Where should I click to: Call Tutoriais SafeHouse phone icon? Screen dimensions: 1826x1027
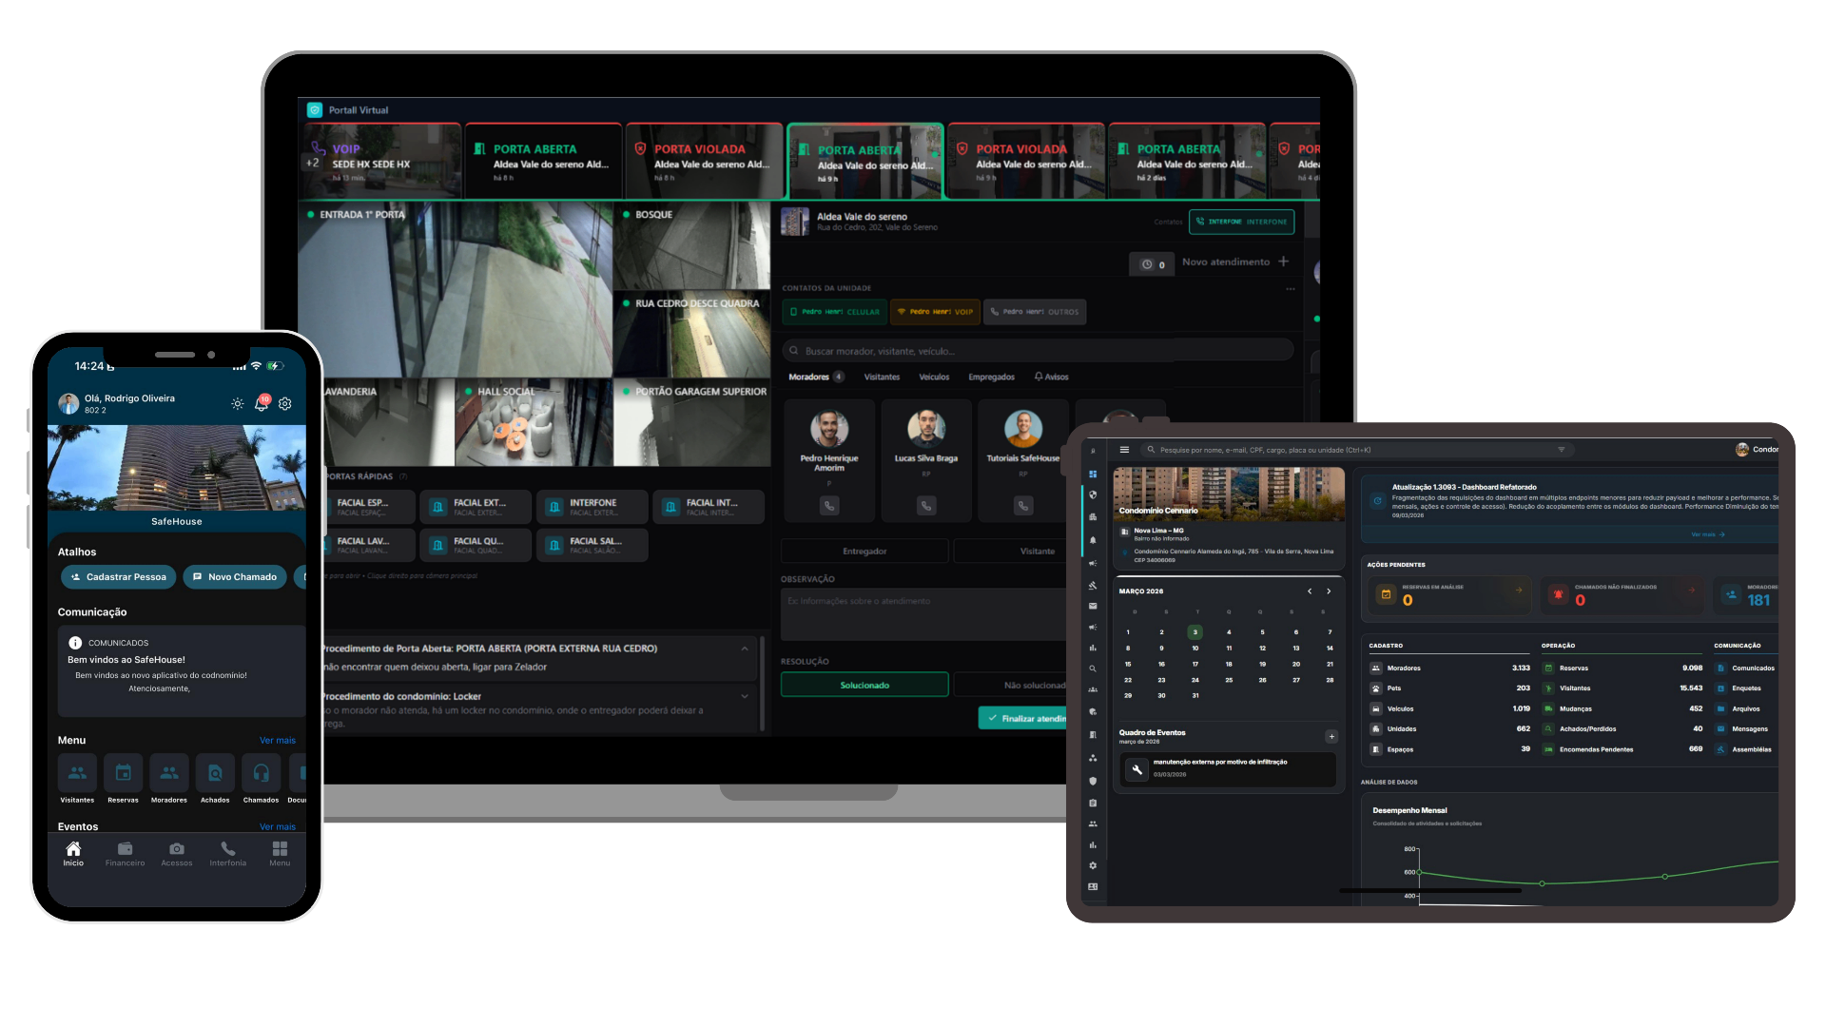(x=1023, y=506)
